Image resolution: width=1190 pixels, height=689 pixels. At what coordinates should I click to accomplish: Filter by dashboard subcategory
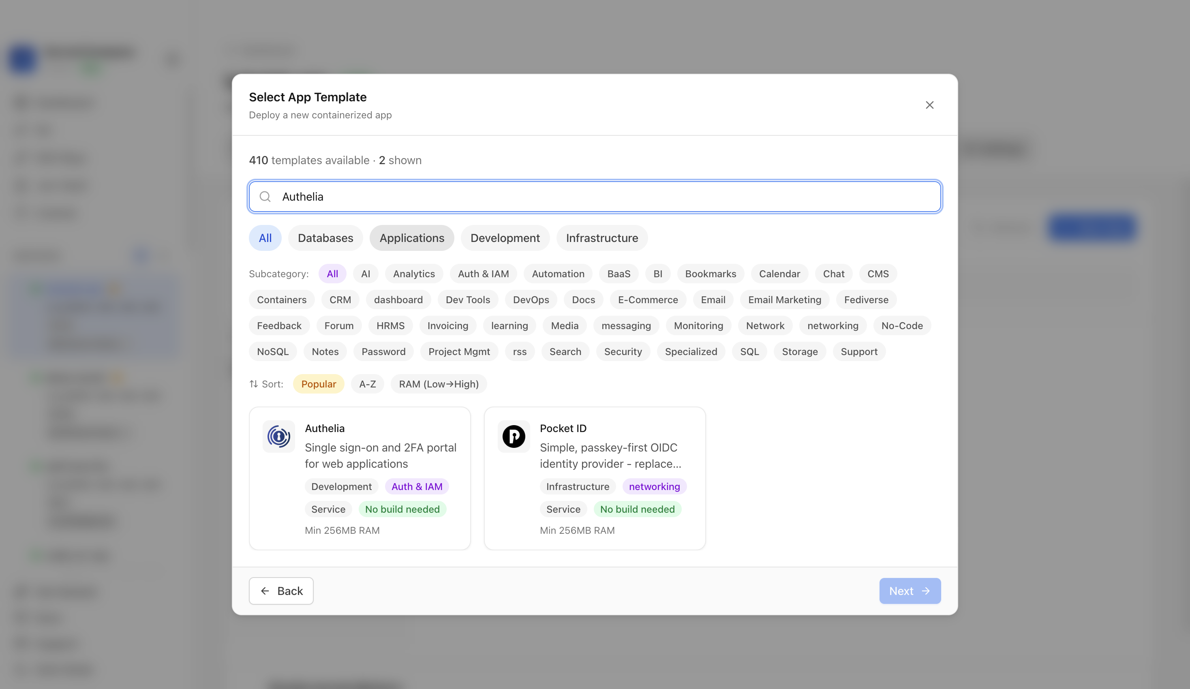pos(398,300)
